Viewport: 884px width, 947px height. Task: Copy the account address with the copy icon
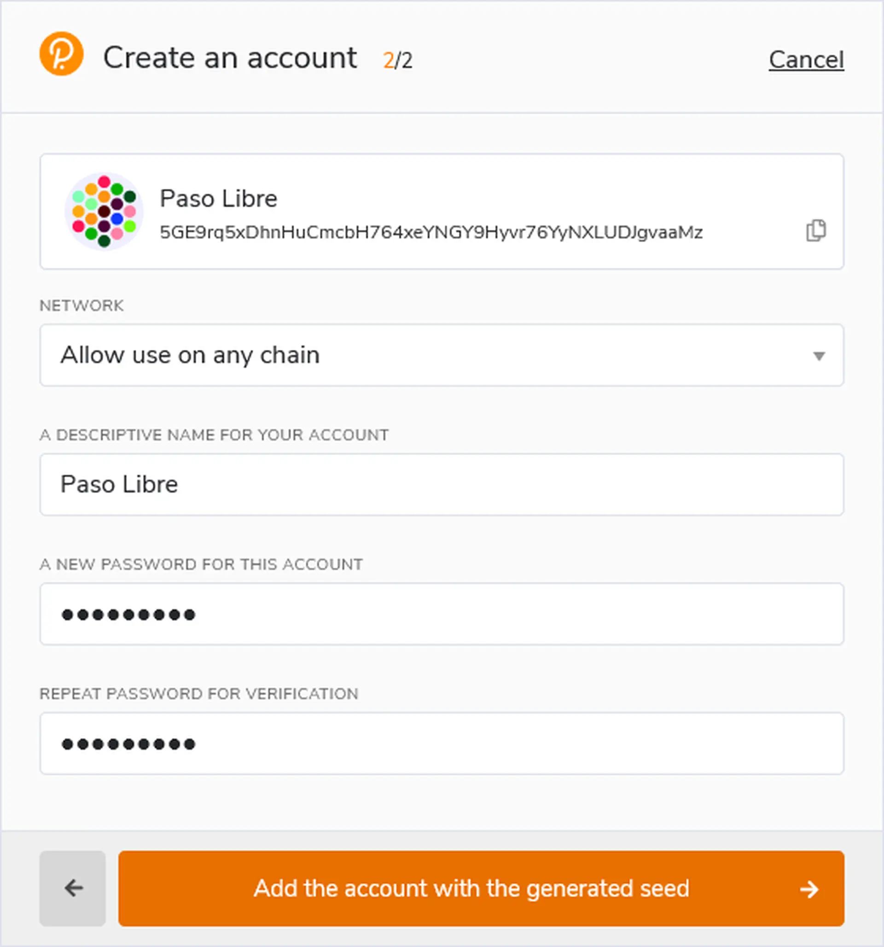point(815,231)
